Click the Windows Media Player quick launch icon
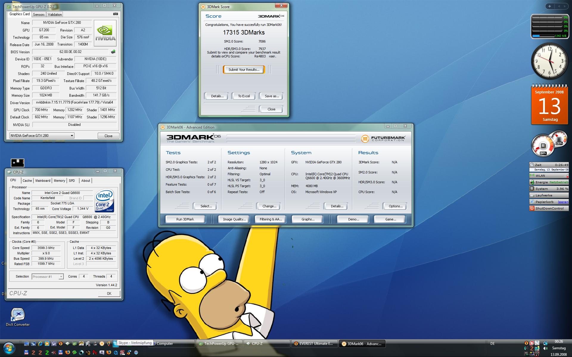The width and height of the screenshot is (572, 357). click(47, 344)
